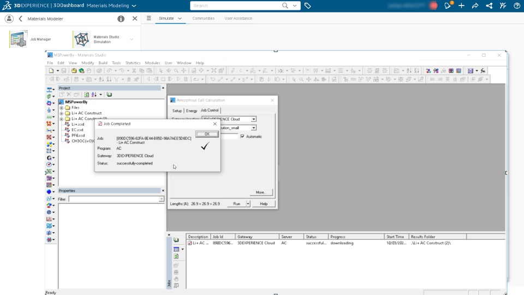Image resolution: width=524 pixels, height=295 pixels.
Task: Click the green refresh icon in Jobs side toolbar
Action: point(176,256)
